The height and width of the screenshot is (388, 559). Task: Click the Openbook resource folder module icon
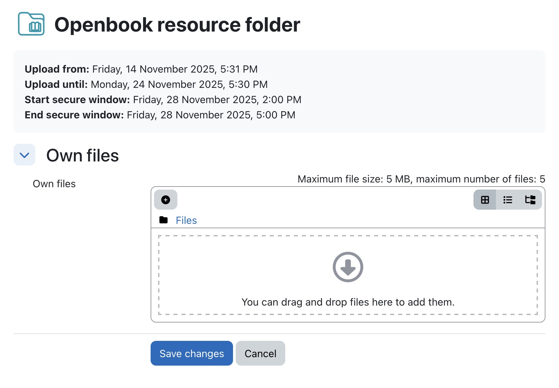point(31,24)
